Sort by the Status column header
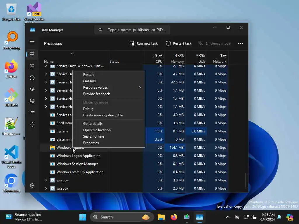This screenshot has height=224, width=299. click(126, 58)
